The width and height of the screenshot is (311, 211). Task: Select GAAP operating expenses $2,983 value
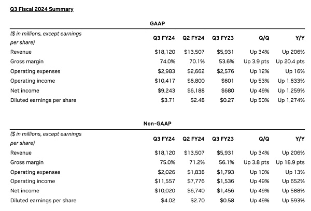(167, 71)
